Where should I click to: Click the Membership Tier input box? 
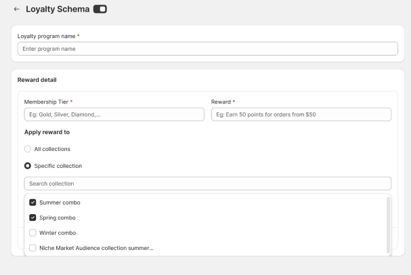(114, 114)
